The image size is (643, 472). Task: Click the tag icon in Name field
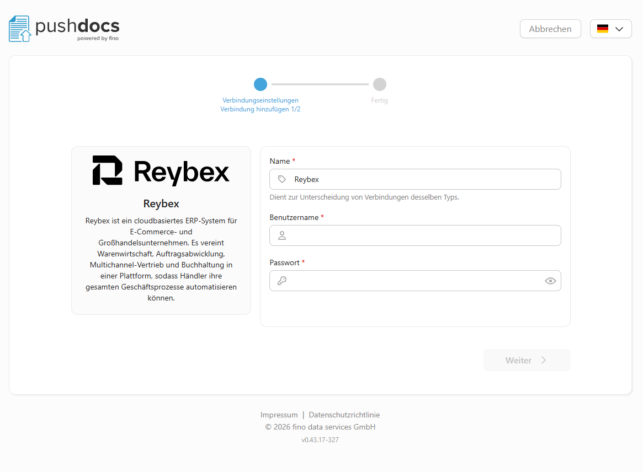coord(281,179)
